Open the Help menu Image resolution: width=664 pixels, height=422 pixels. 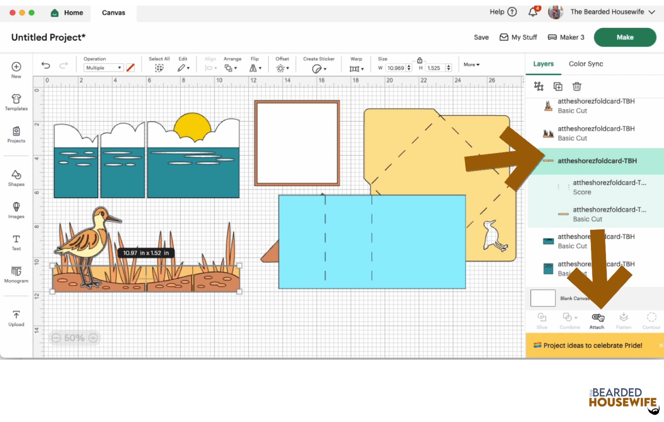503,12
